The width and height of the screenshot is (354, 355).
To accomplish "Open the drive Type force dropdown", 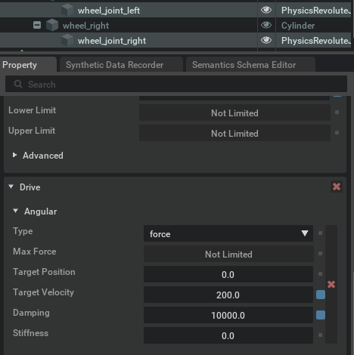I will point(228,233).
